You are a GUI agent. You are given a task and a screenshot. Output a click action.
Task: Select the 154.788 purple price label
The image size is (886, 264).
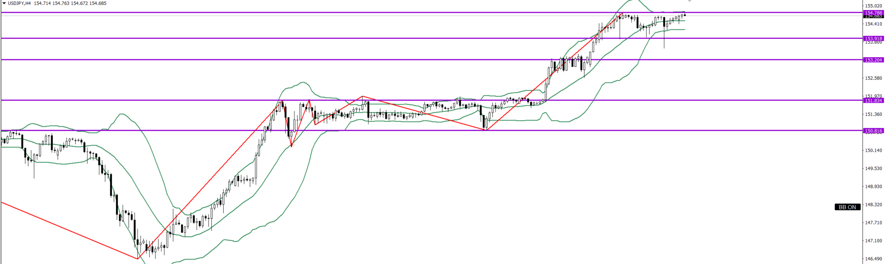[x=874, y=12]
